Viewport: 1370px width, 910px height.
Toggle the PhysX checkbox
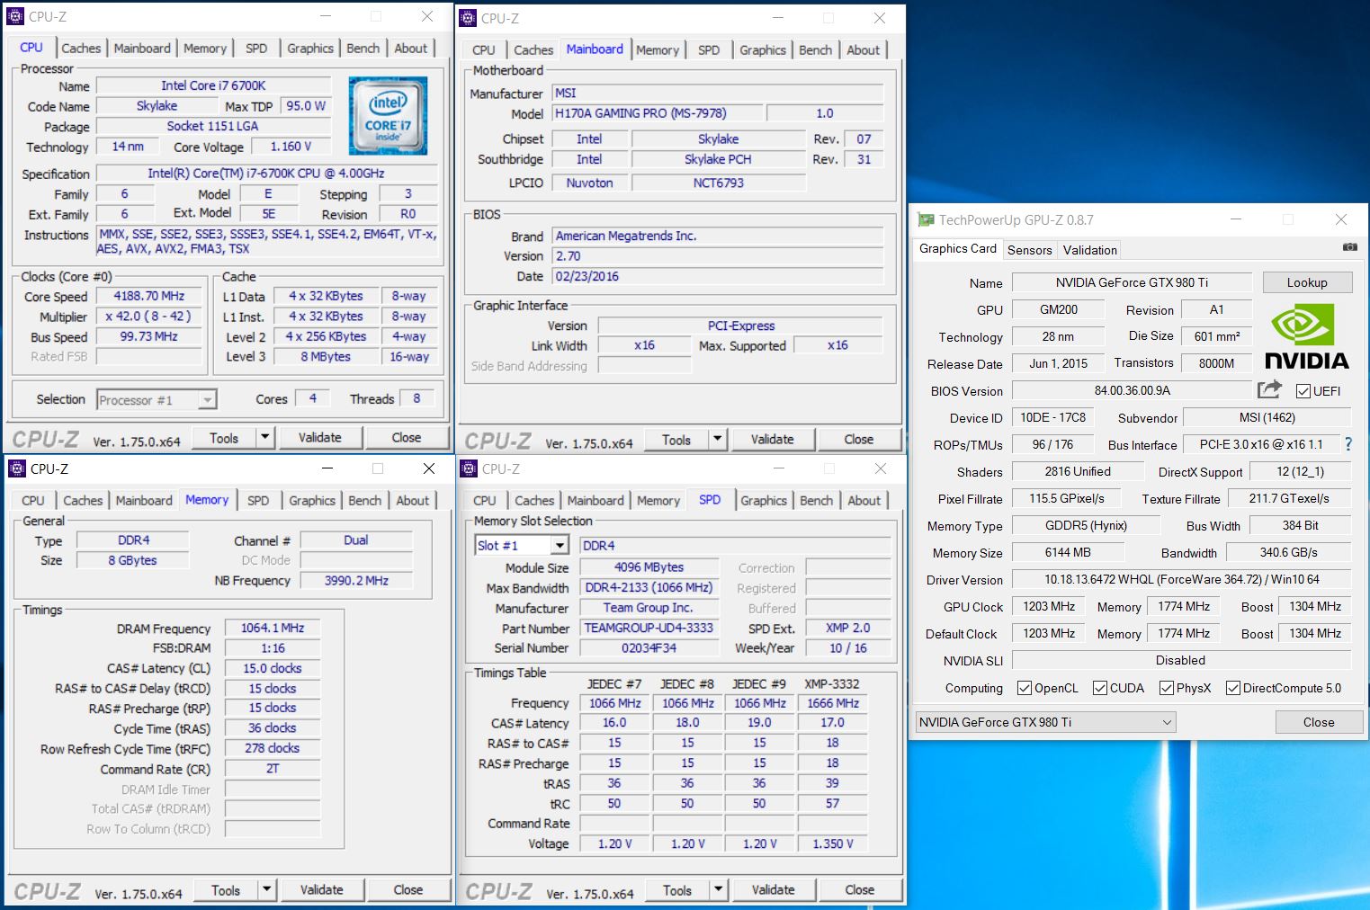coord(1167,688)
